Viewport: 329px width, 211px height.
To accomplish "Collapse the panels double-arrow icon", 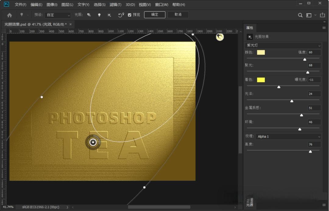I will coord(324,22).
